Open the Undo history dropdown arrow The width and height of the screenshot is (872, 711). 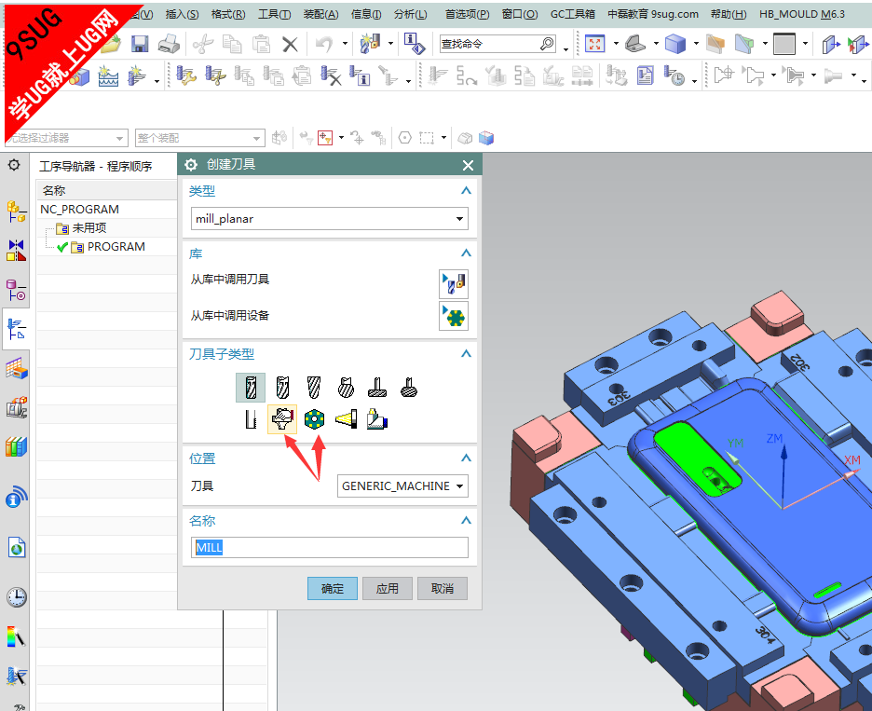click(345, 44)
